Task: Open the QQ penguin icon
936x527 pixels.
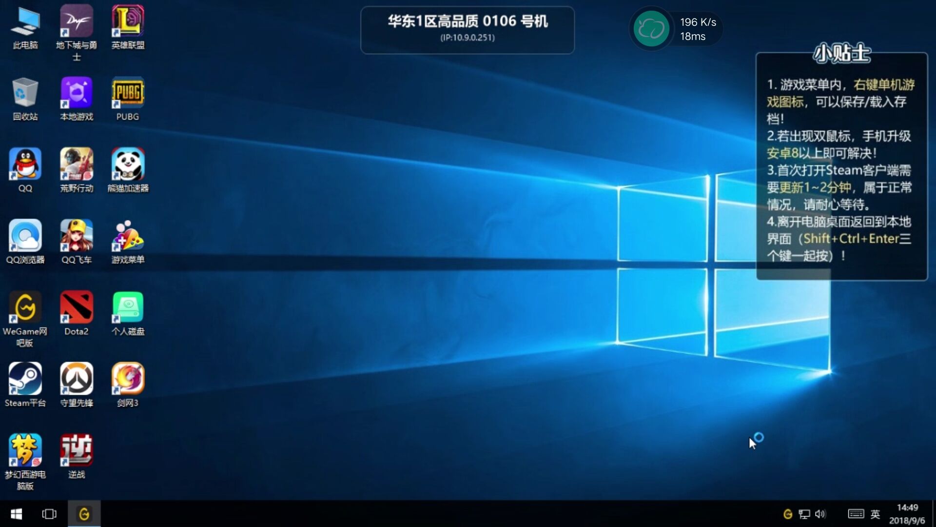Action: (25, 171)
